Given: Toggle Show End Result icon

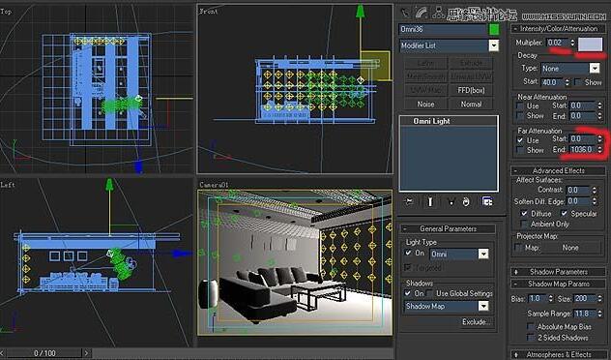Looking at the screenshot, I should [430, 201].
